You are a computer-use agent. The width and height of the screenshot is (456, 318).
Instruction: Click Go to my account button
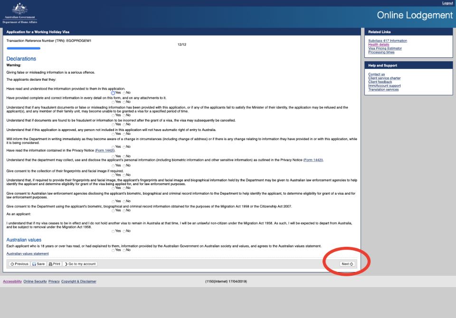point(80,264)
